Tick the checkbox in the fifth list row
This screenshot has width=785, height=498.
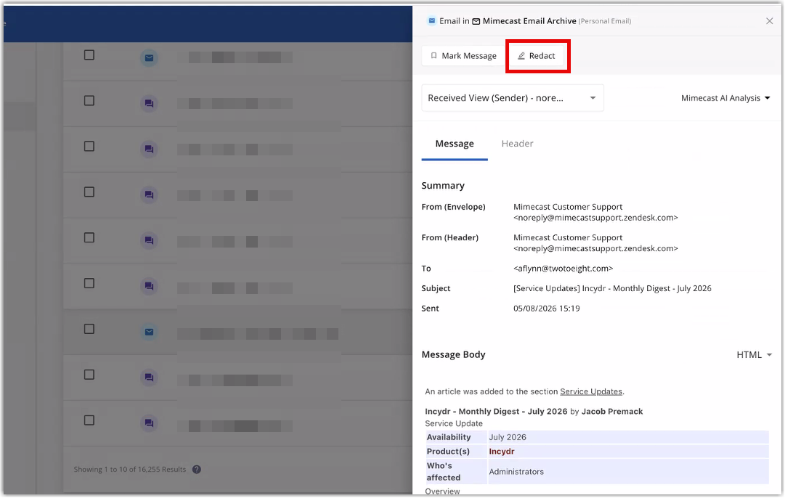89,237
